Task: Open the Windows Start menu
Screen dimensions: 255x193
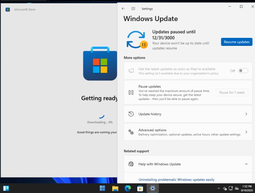Action: (x=102, y=188)
